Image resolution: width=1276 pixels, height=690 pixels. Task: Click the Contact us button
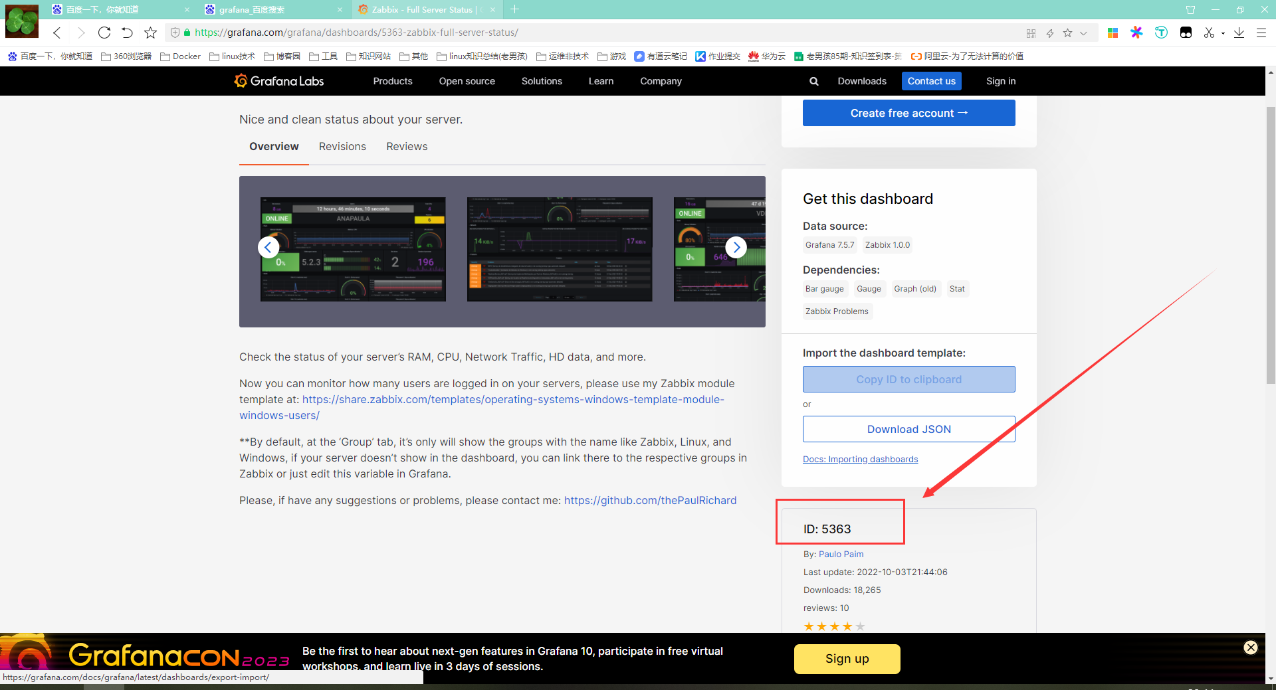coord(932,81)
